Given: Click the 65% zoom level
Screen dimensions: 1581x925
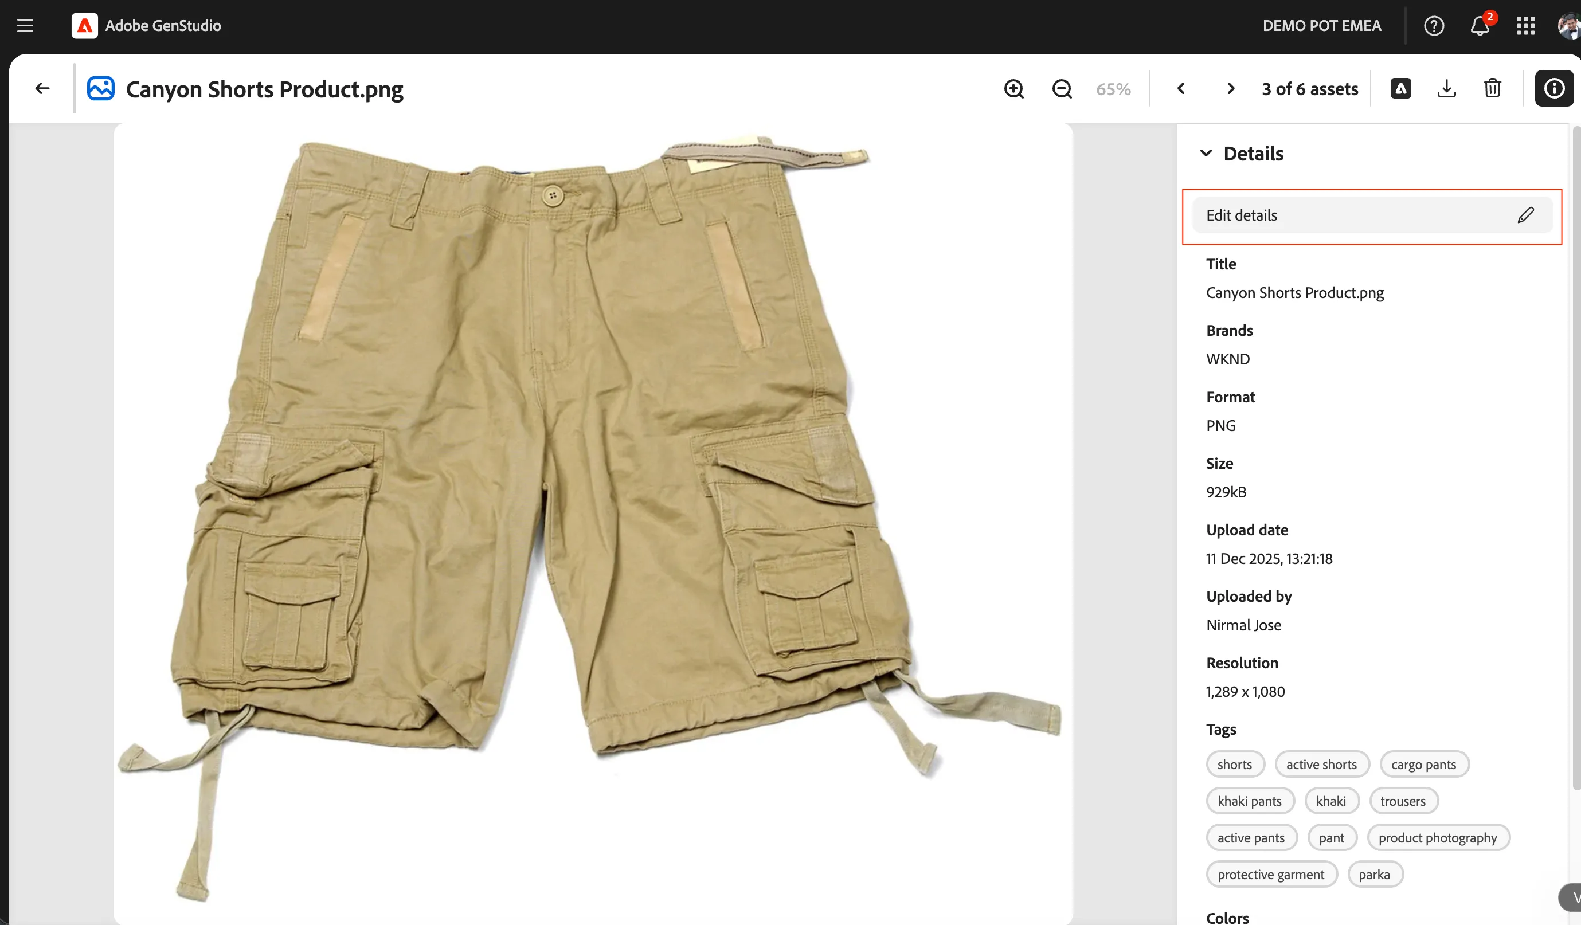Looking at the screenshot, I should pyautogui.click(x=1113, y=89).
